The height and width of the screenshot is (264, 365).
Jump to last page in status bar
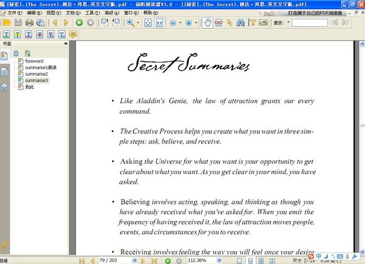[x=154, y=261]
